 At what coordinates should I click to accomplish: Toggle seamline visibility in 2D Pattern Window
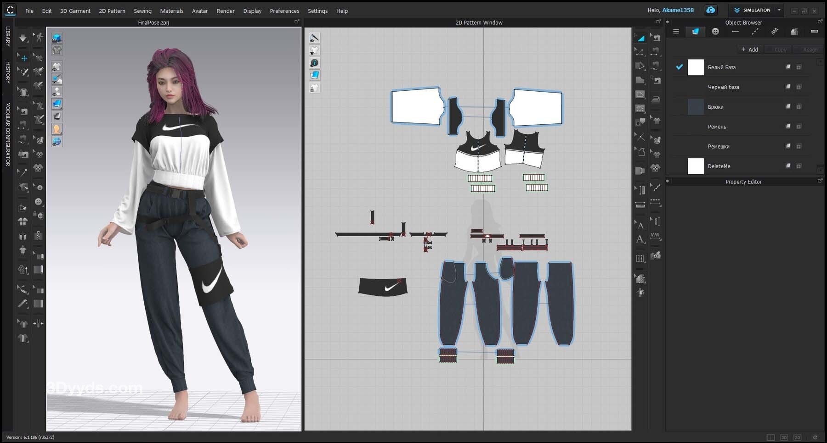tap(314, 38)
